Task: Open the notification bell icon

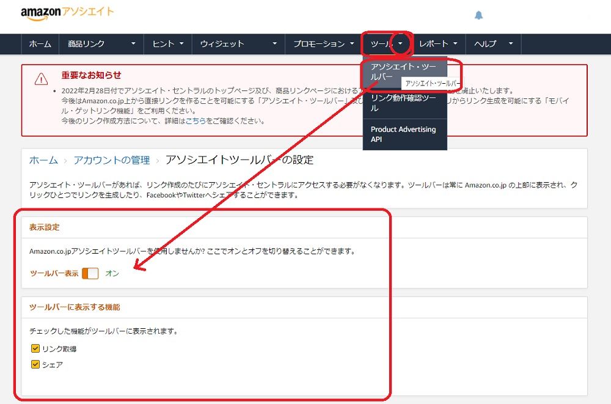Action: pos(478,15)
